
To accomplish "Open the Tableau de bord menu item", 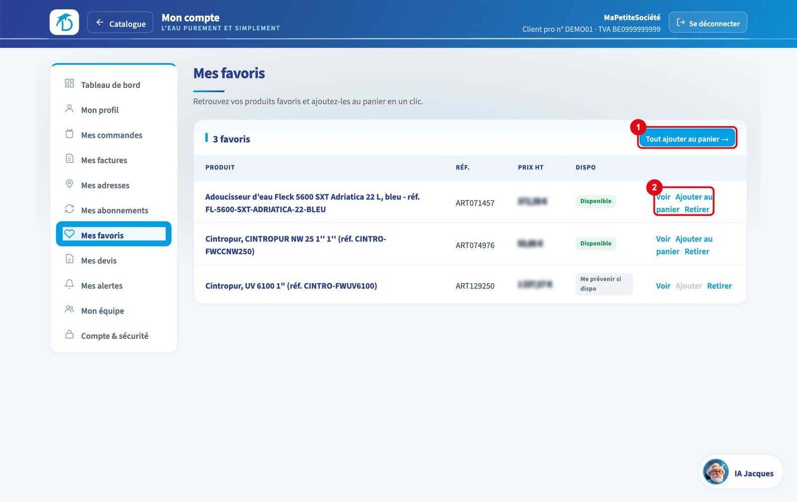I will pos(114,85).
